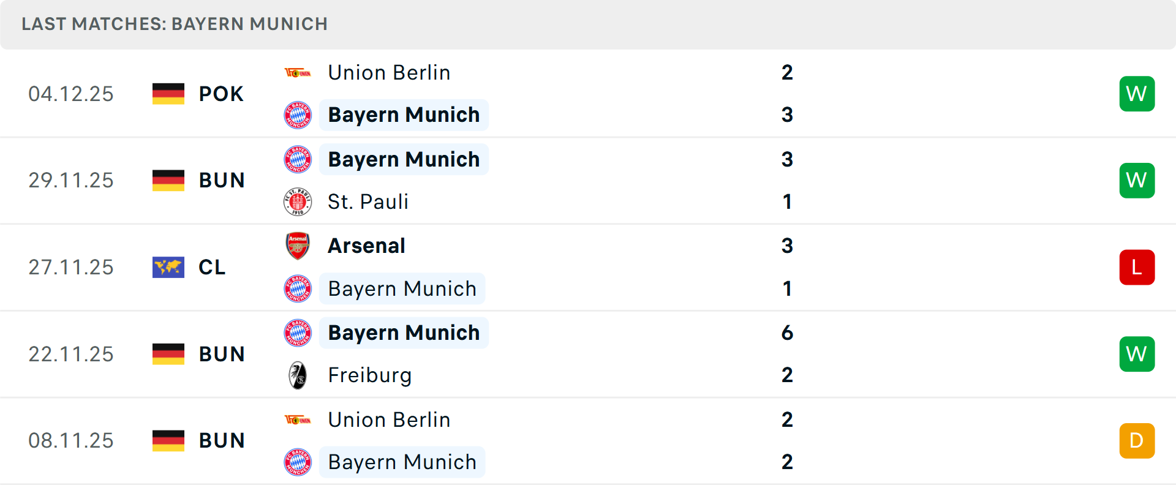Click German flag next to POK
1176x485 pixels.
[x=168, y=94]
